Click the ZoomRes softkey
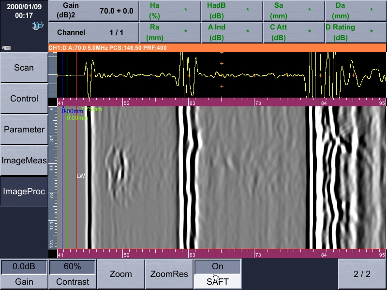 169,274
